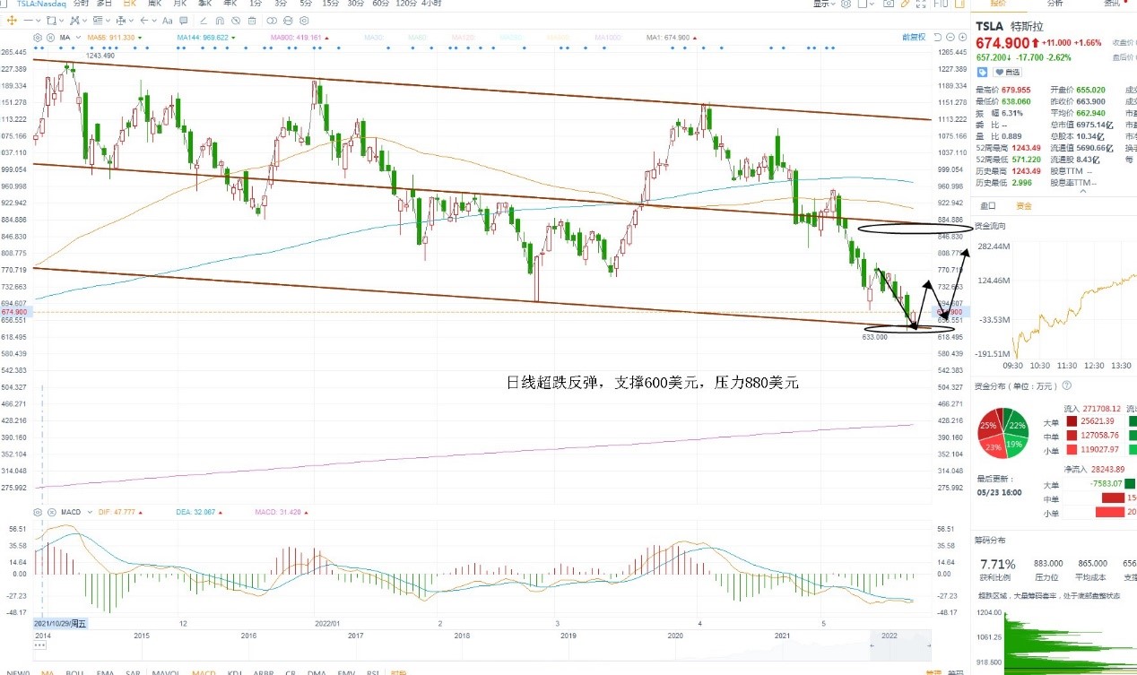This screenshot has width=1137, height=675.
Task: Pick the text annotation Aa tool
Action: point(166,21)
